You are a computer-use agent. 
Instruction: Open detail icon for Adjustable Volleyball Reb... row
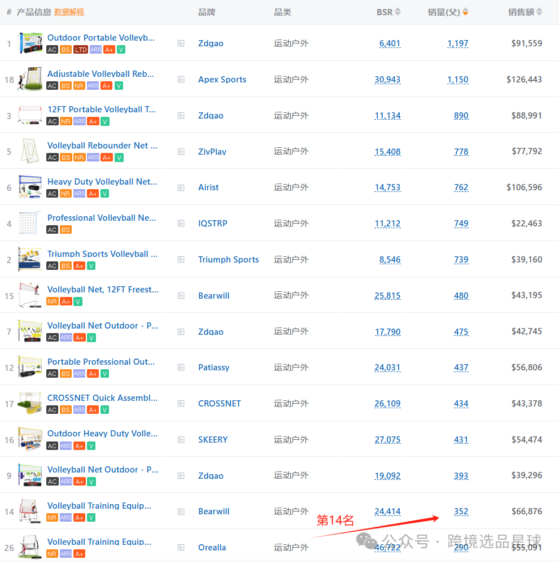tap(181, 80)
